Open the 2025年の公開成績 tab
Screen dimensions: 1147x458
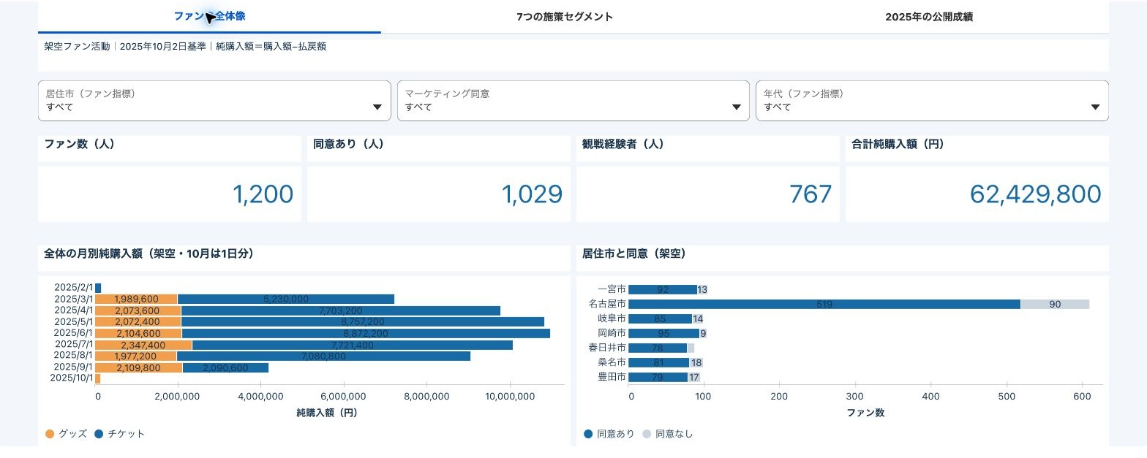[x=929, y=17]
